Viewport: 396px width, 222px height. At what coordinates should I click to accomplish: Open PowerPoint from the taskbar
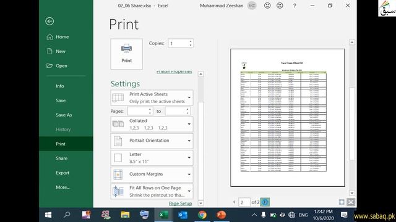tap(222, 215)
